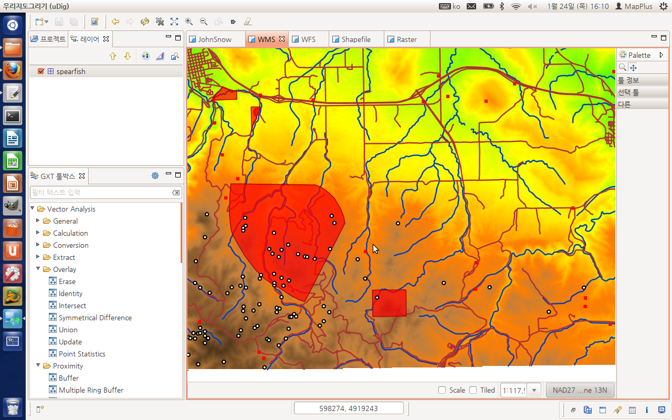672x420 pixels.
Task: Select the Zoom In tool in the toolbar
Action: pos(189,22)
